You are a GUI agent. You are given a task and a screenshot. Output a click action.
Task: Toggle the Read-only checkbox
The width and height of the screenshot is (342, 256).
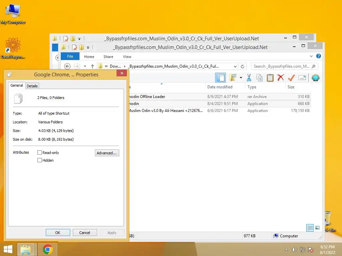[39, 153]
